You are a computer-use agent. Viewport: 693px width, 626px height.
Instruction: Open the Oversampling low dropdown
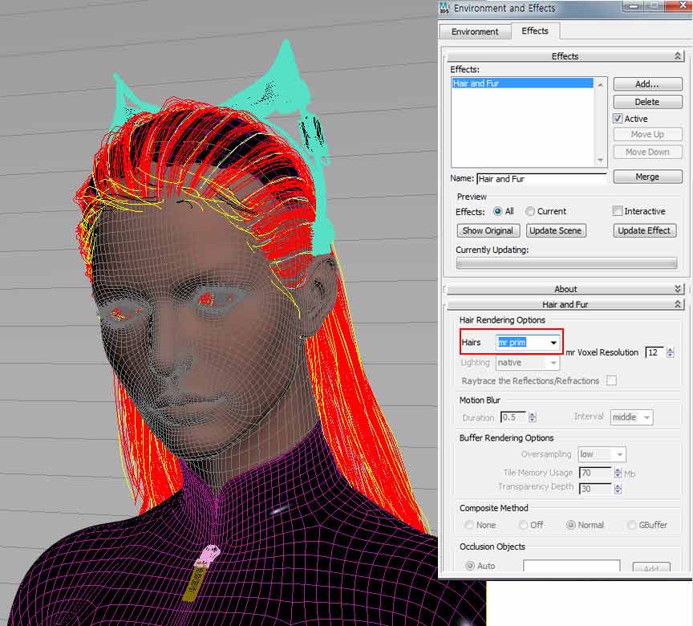pos(602,454)
